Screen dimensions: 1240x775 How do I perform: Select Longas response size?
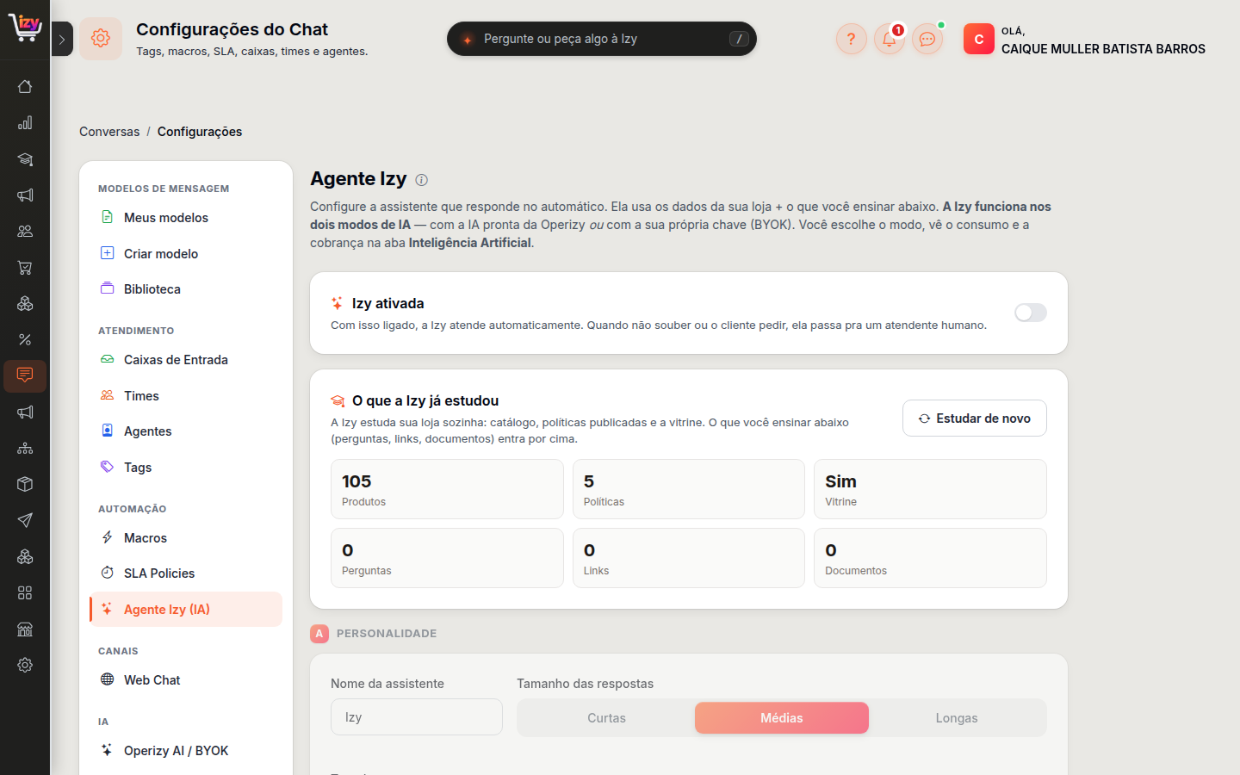(957, 718)
